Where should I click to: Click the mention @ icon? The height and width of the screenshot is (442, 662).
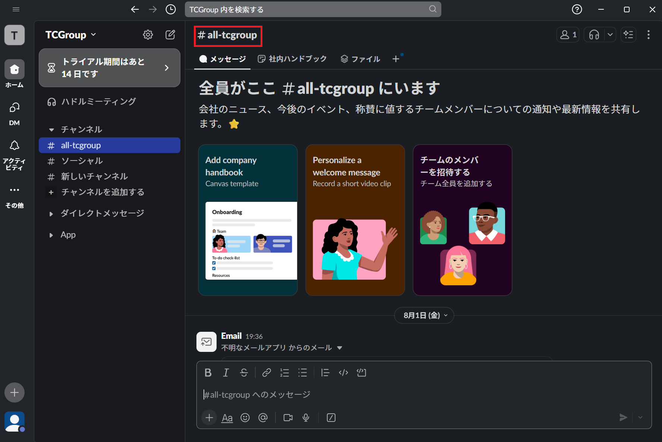[263, 418]
